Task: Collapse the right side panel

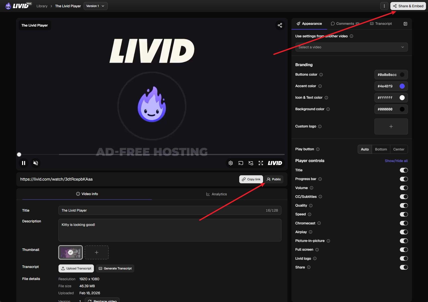Action: [x=405, y=24]
